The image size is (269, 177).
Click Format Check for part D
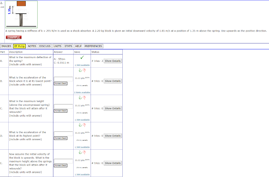(61, 138)
